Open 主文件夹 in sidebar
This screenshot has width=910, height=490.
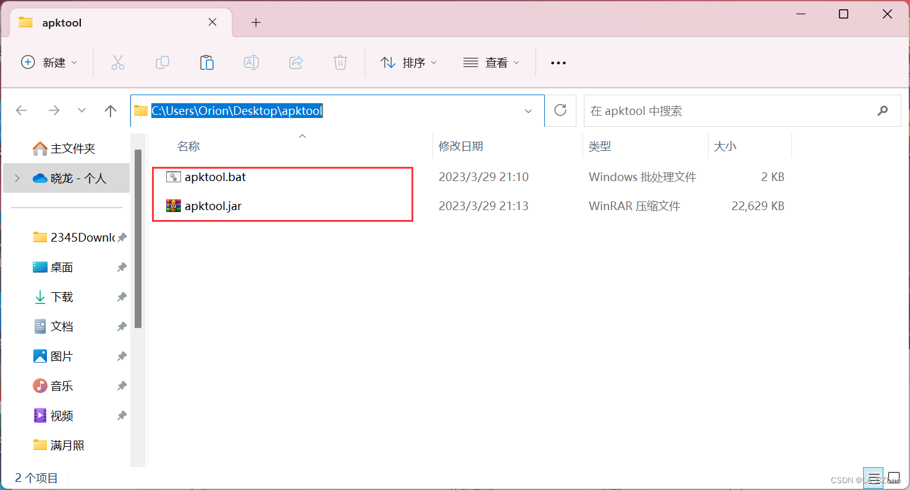67,148
